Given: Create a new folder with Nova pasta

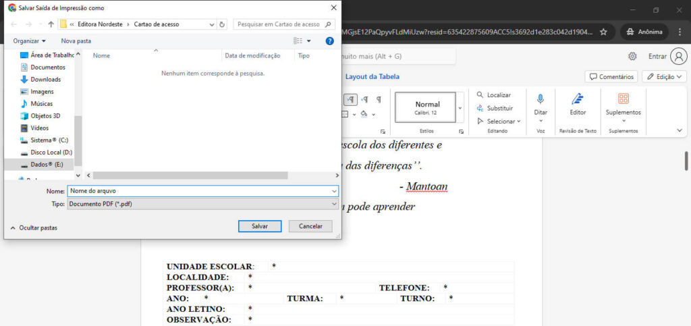Looking at the screenshot, I should coord(76,41).
